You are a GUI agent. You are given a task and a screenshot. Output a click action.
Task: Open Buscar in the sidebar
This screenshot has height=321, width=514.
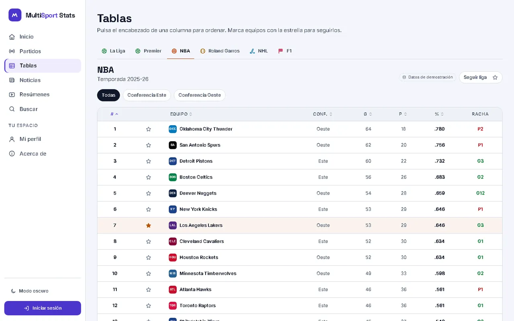pyautogui.click(x=43, y=109)
